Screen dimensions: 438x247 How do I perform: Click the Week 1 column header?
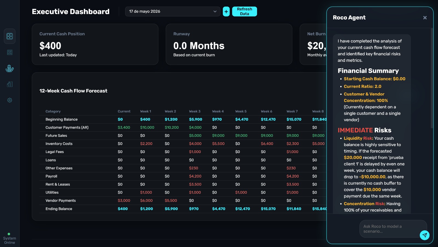pyautogui.click(x=146, y=111)
